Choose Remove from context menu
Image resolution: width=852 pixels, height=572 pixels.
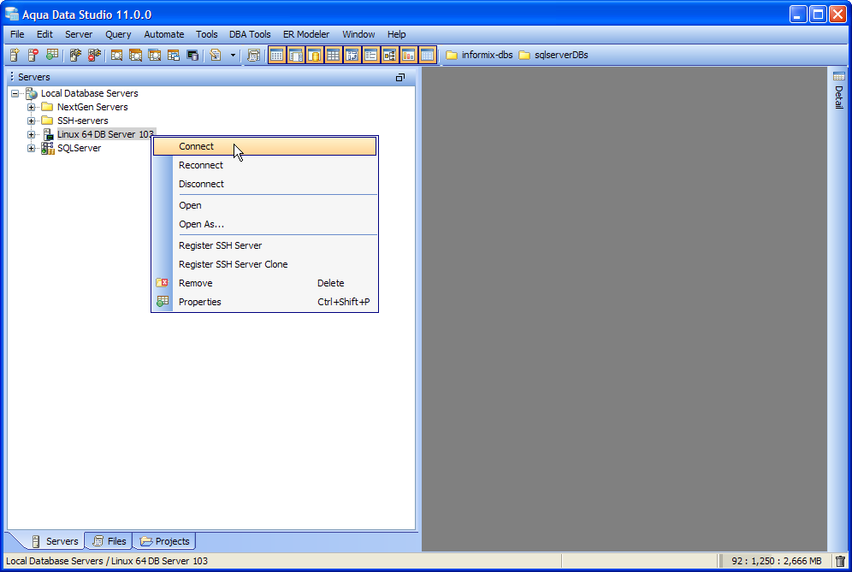pos(264,283)
